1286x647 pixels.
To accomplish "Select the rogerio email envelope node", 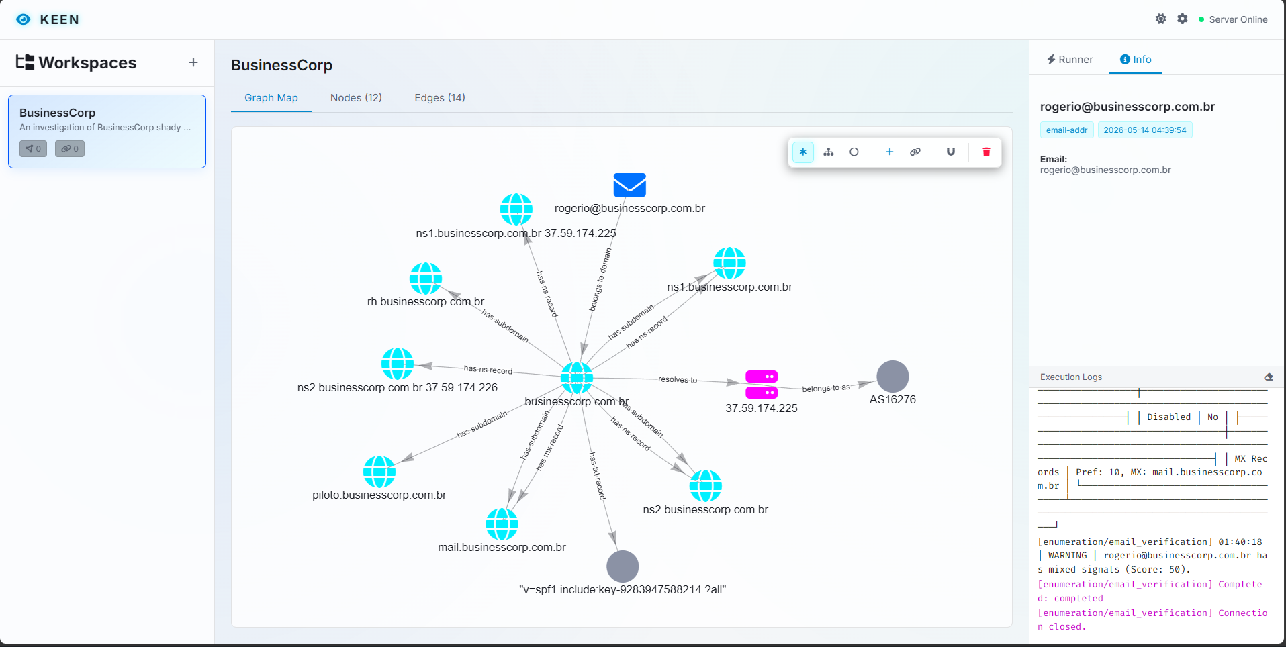I will [x=630, y=185].
